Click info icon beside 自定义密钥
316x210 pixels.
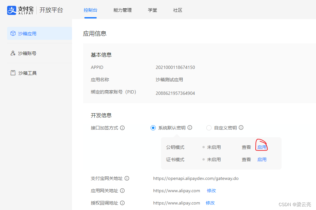pos(241,127)
